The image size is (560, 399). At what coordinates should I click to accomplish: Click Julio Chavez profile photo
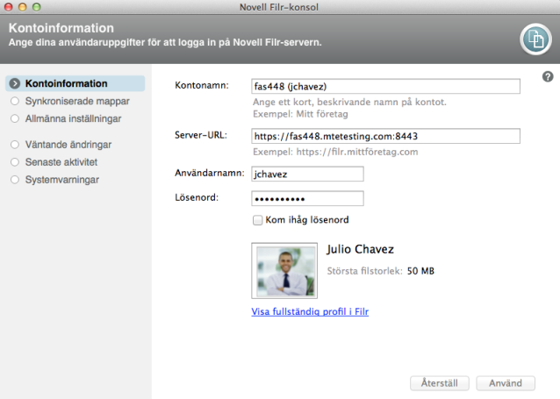click(284, 271)
